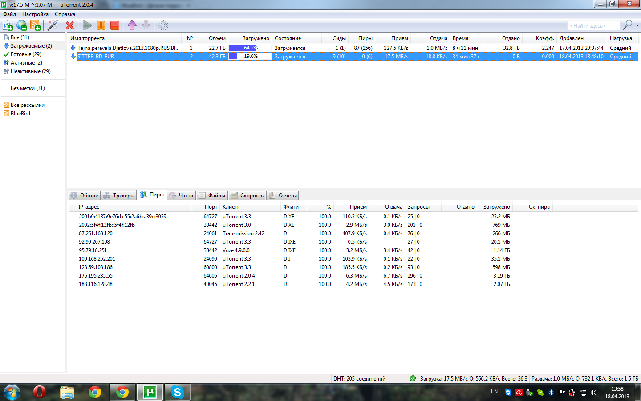This screenshot has height=401, width=641.
Task: Open Preferences gear icon in toolbar
Action: pos(163,25)
